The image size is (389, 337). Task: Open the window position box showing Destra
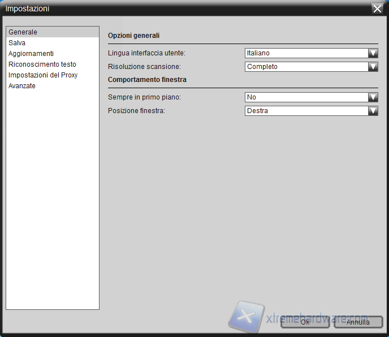pos(306,111)
